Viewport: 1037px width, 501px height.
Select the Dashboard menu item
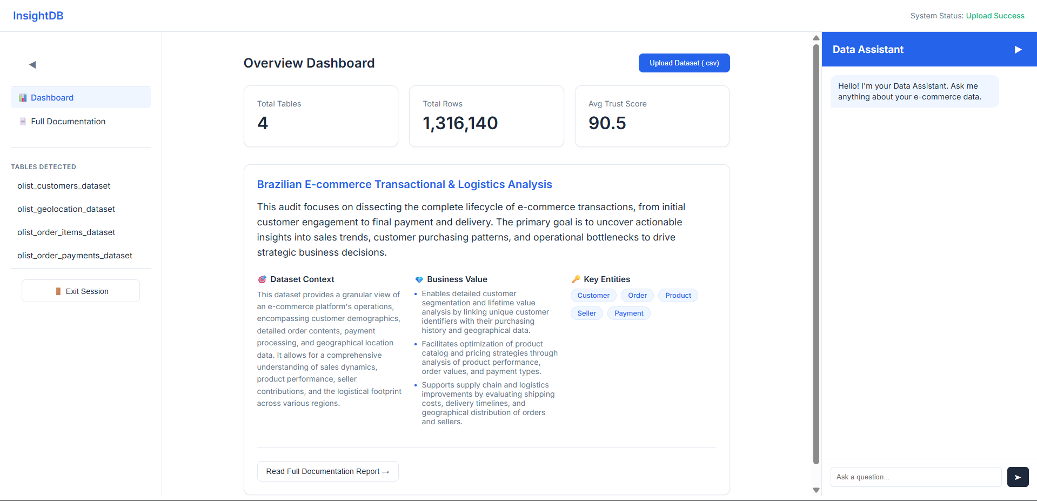click(52, 97)
